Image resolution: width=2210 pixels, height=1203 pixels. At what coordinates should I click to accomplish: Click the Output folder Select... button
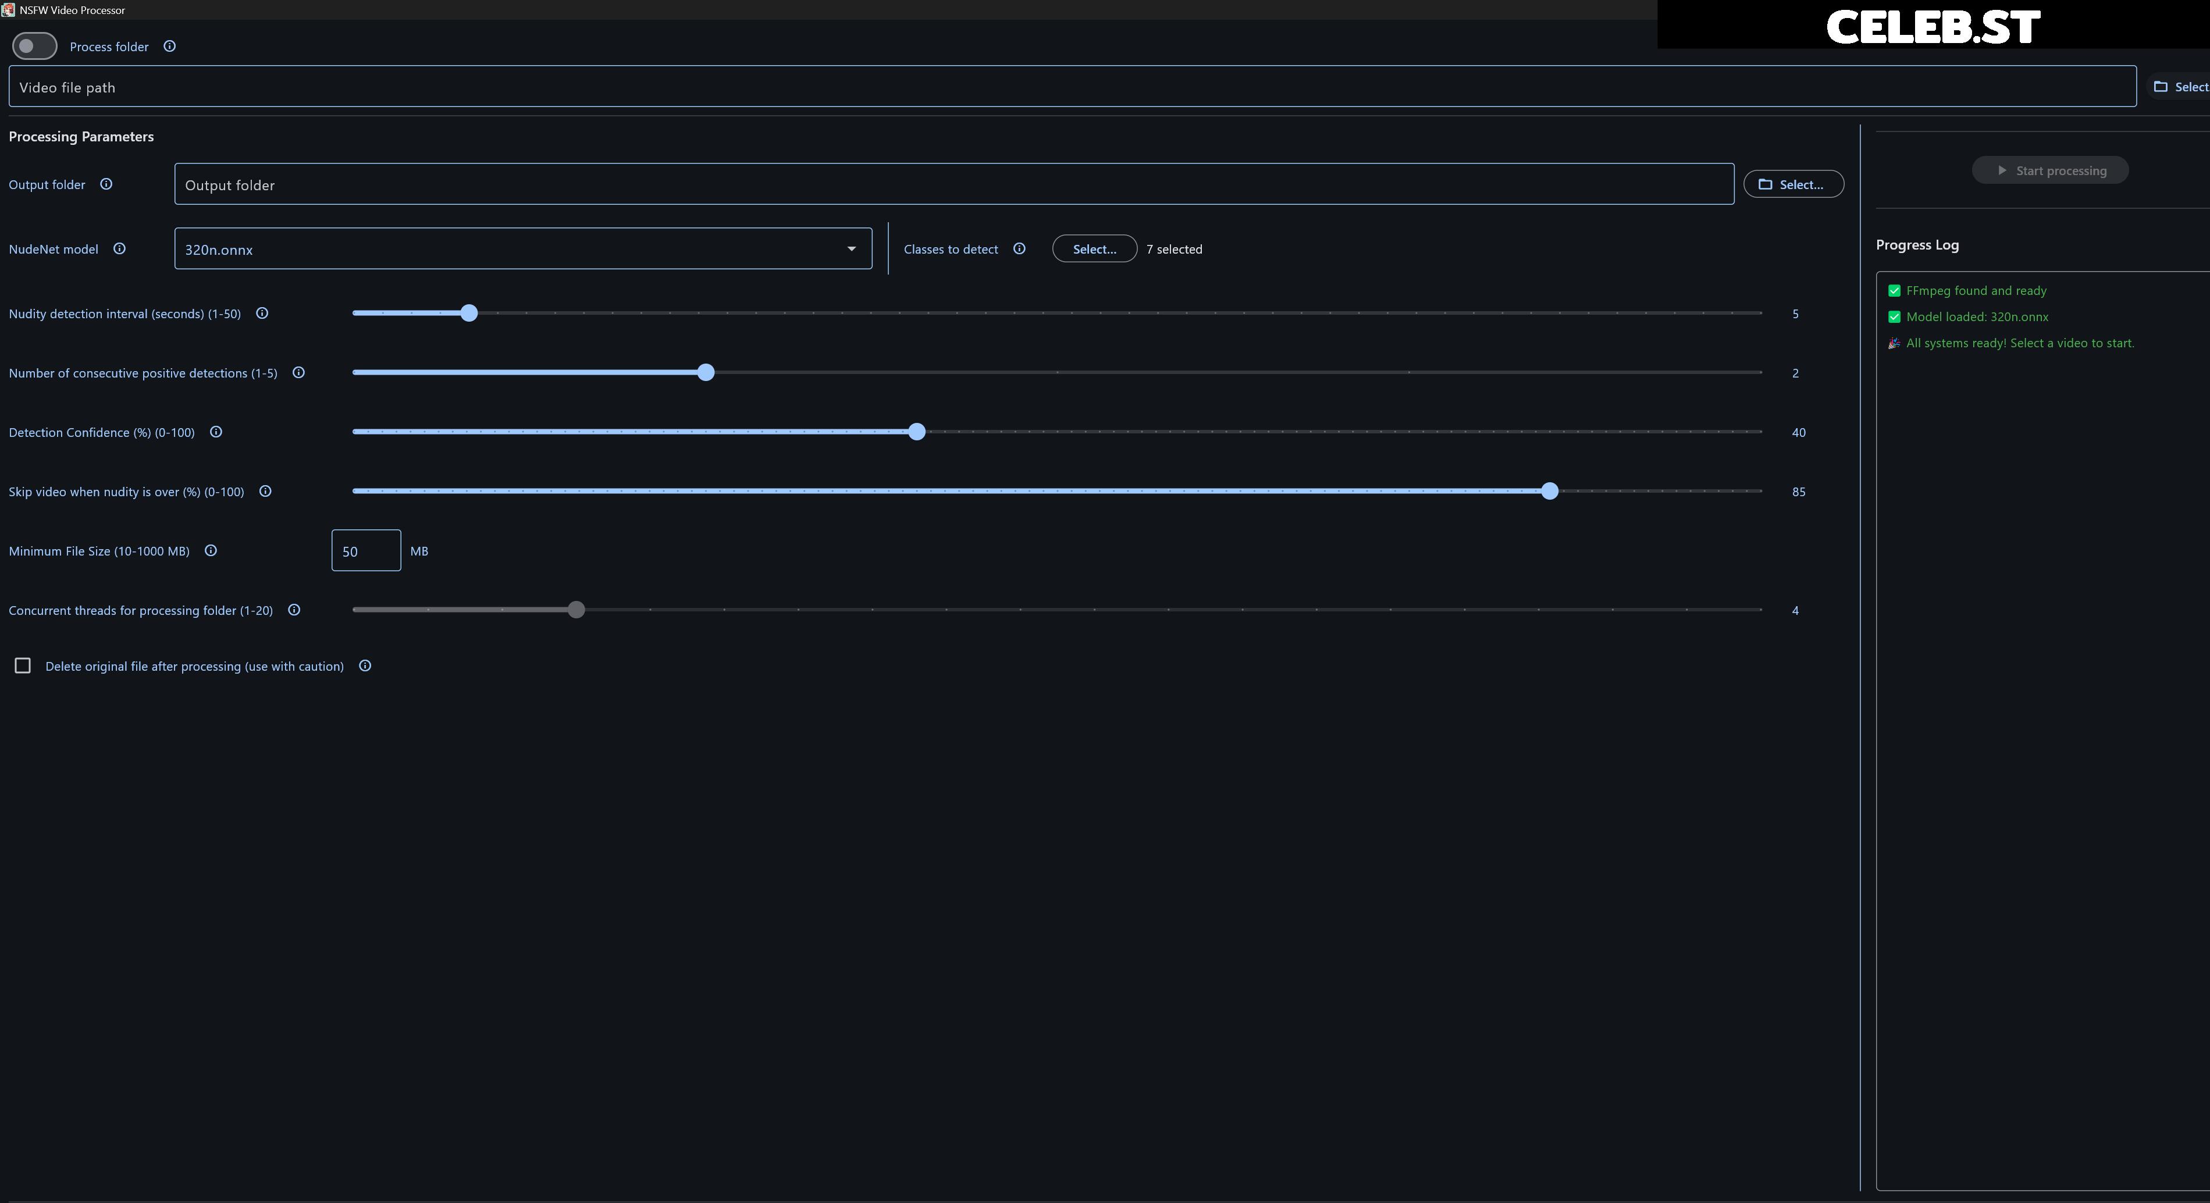(1793, 184)
